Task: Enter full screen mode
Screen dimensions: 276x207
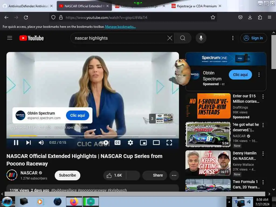Action: point(169,143)
